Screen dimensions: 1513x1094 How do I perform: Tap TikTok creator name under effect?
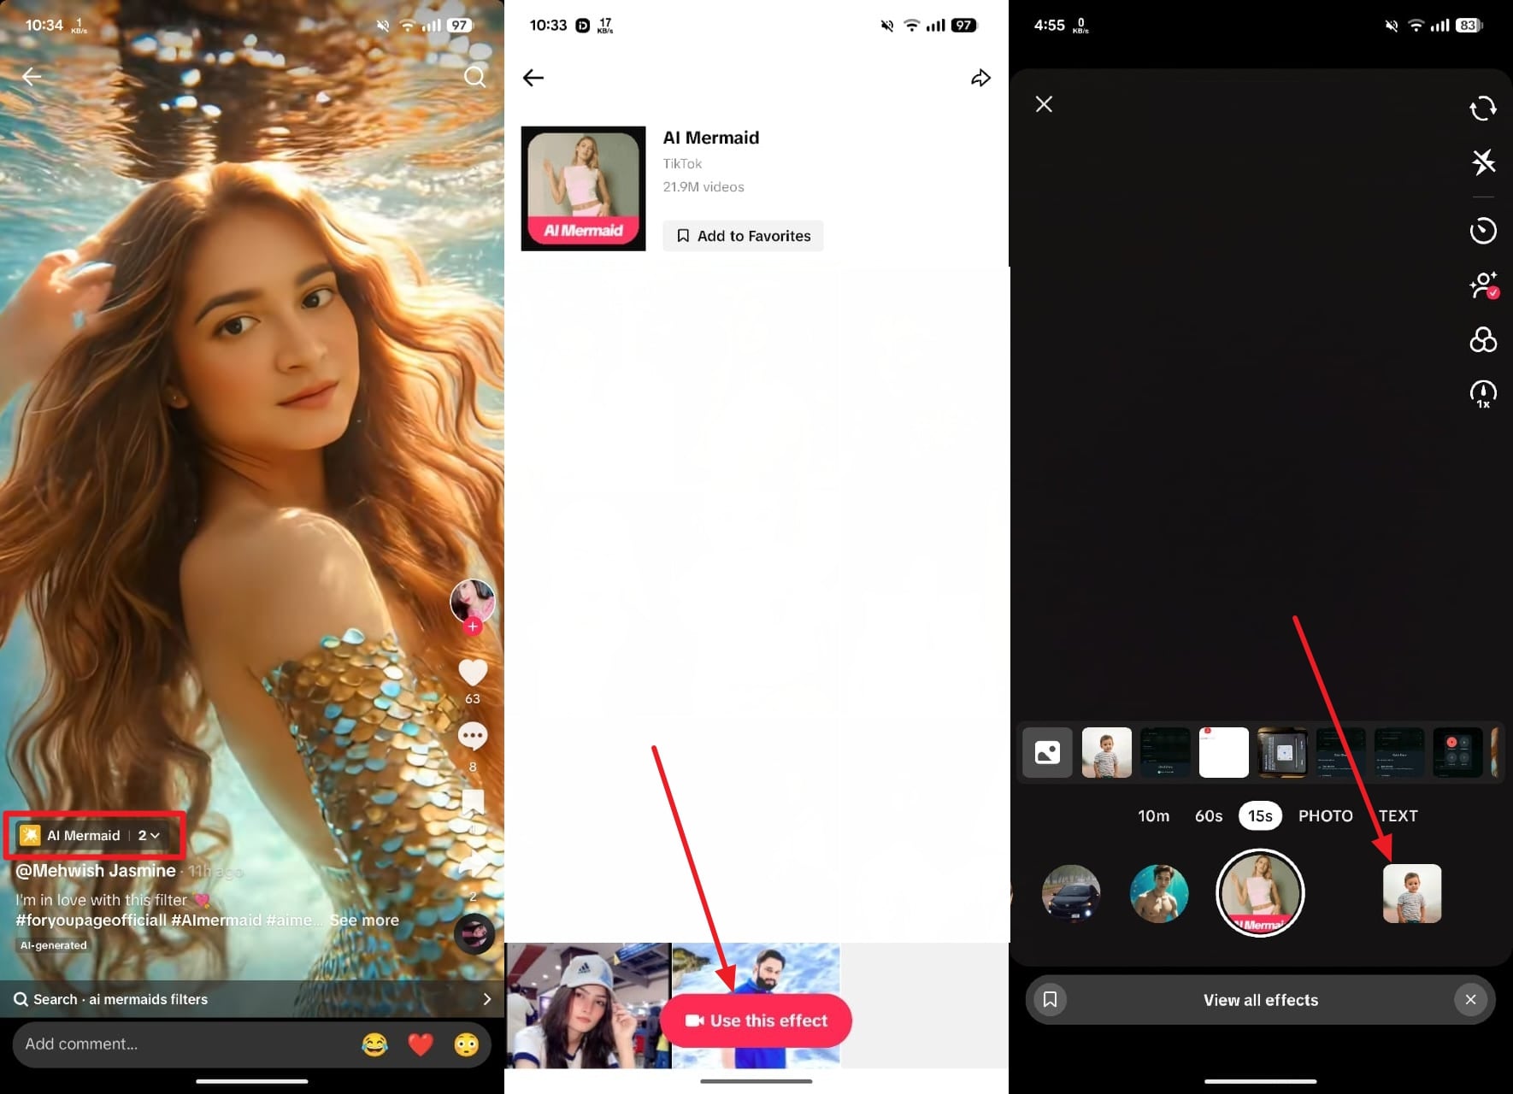(682, 163)
